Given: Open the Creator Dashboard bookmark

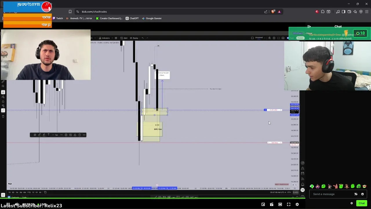Looking at the screenshot, I should click(109, 18).
